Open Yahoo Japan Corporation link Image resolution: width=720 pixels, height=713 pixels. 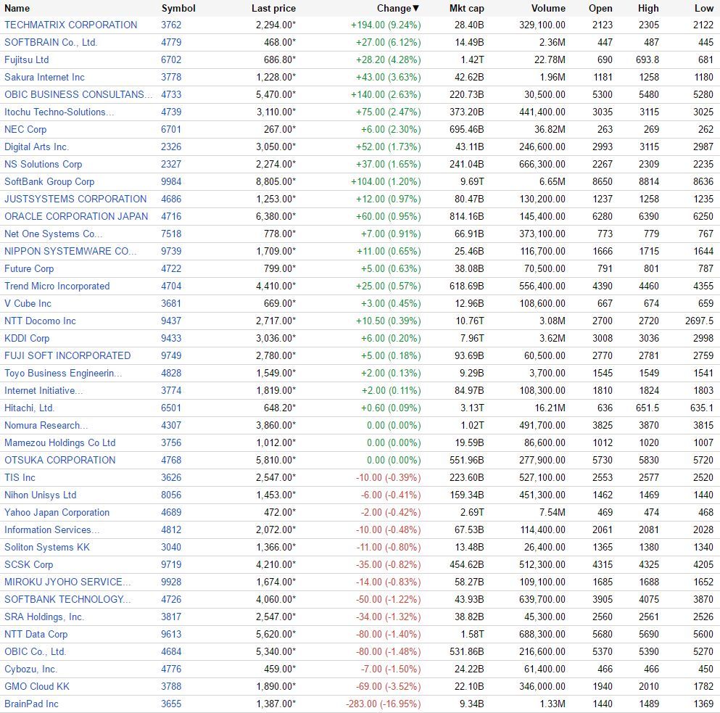57,513
